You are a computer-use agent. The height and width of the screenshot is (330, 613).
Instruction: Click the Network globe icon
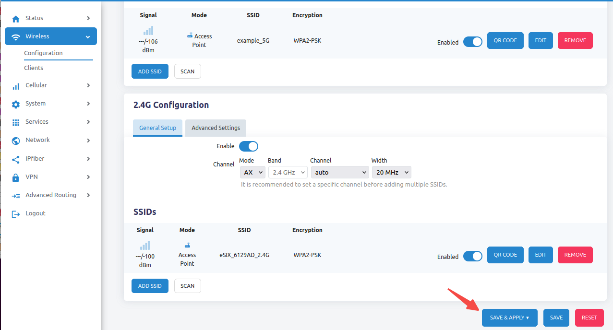[16, 141]
